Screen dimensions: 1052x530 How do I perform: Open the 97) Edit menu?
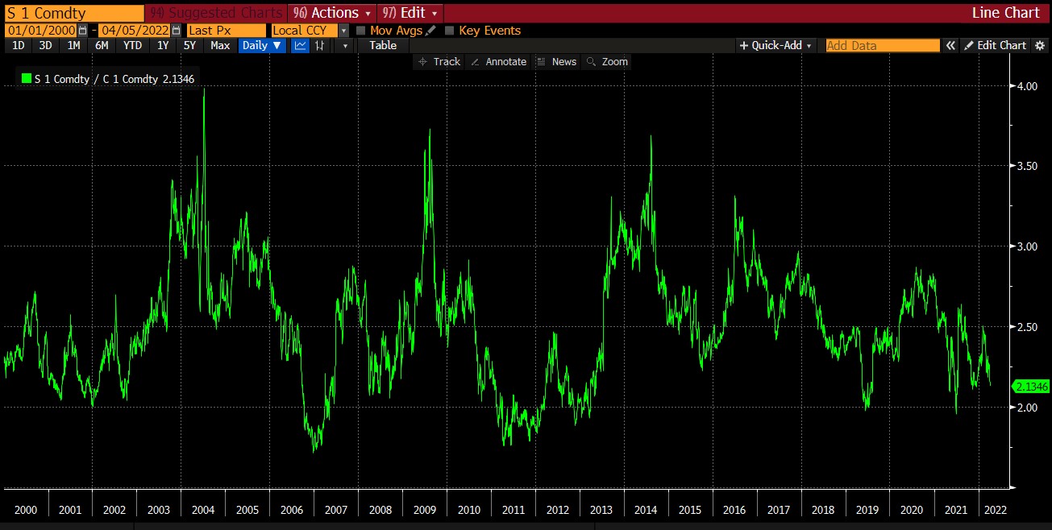point(410,13)
